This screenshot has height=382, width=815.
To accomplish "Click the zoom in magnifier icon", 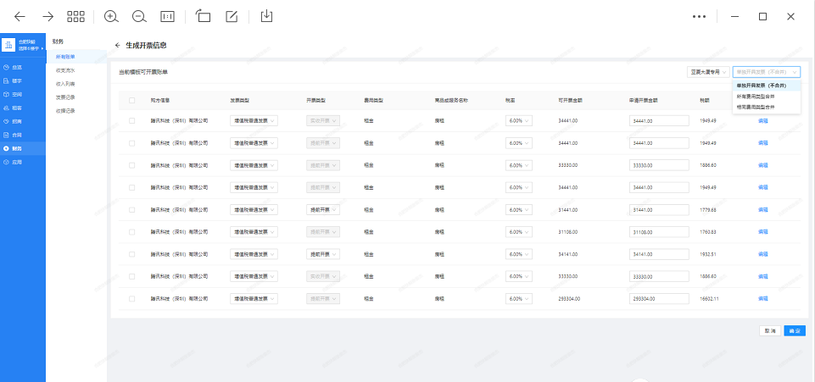I will pyautogui.click(x=111, y=16).
